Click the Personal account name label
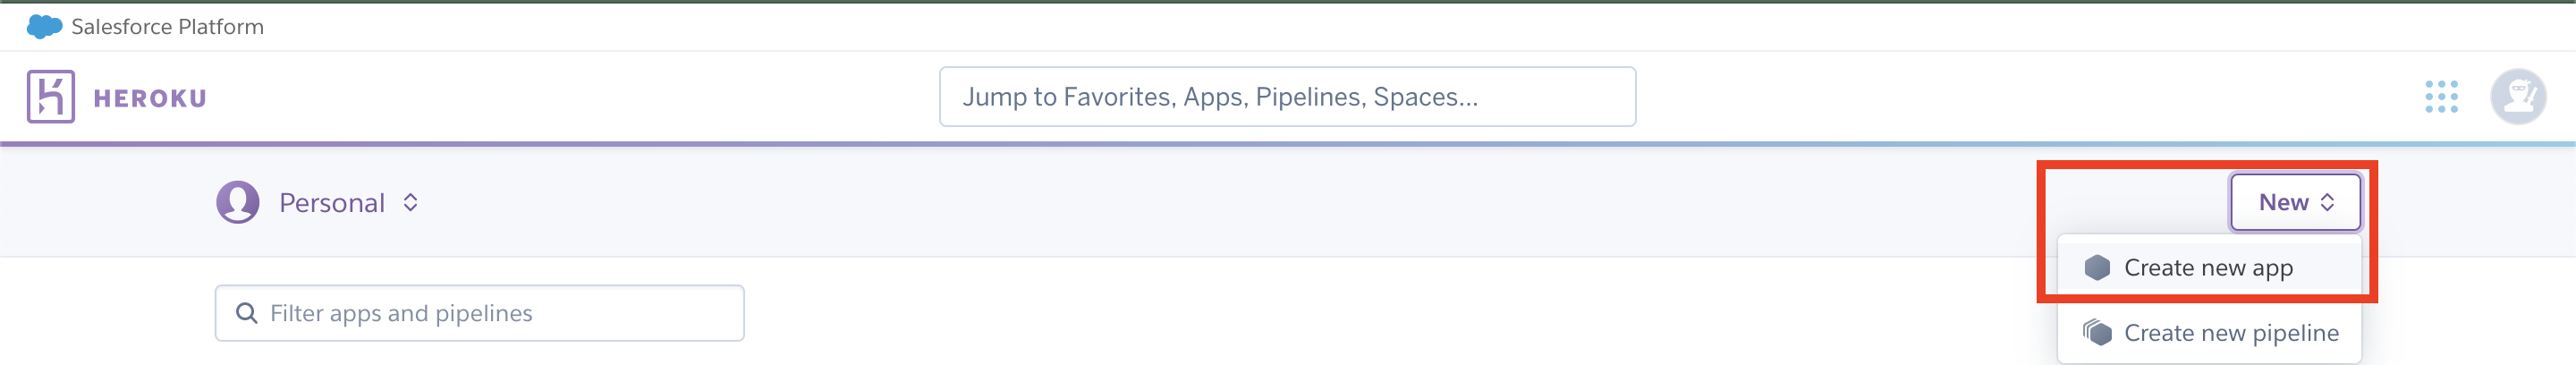The width and height of the screenshot is (2576, 365). [332, 203]
